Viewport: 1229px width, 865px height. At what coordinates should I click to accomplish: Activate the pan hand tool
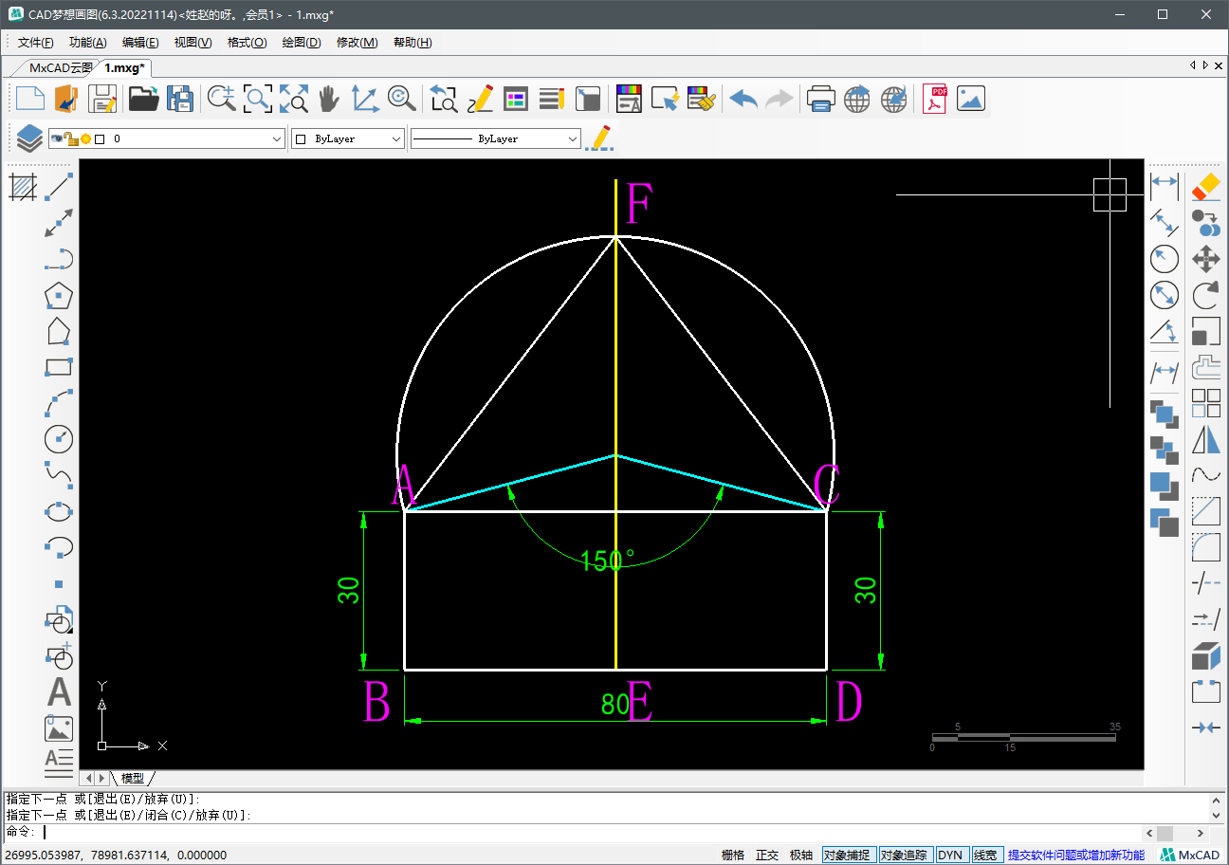click(x=328, y=99)
